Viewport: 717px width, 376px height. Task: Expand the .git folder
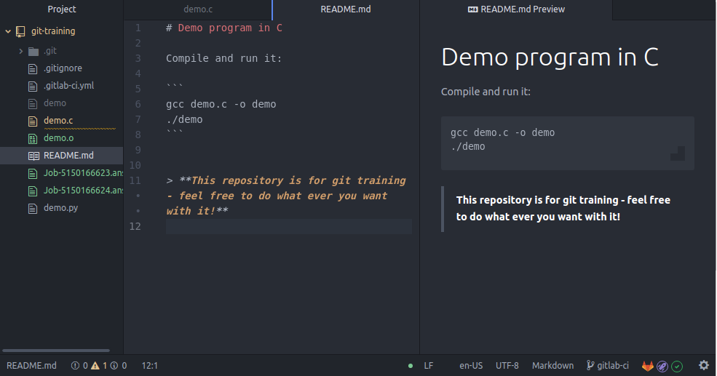pos(21,51)
